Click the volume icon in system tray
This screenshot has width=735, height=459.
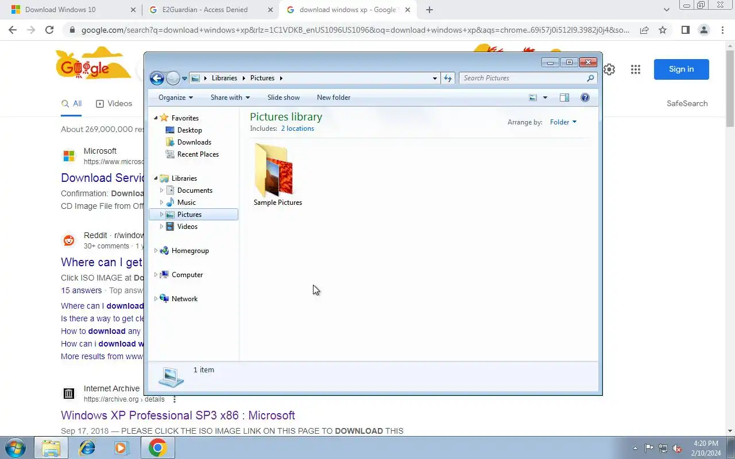(678, 448)
